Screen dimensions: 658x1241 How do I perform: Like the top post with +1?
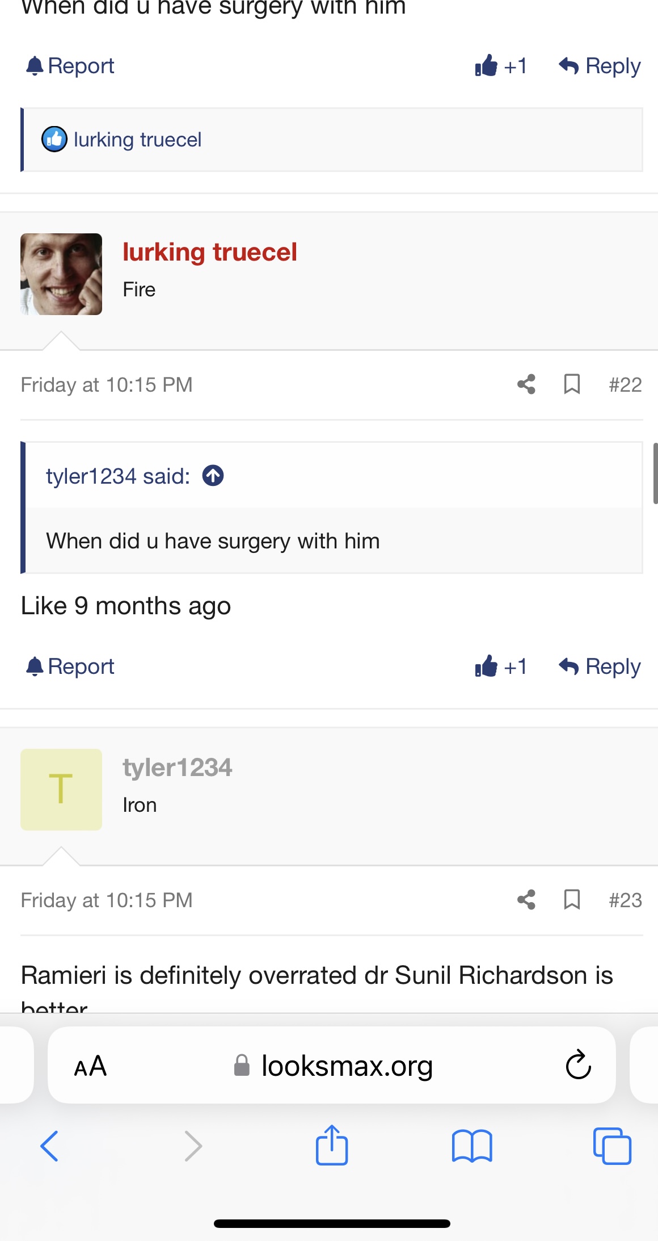point(501,66)
